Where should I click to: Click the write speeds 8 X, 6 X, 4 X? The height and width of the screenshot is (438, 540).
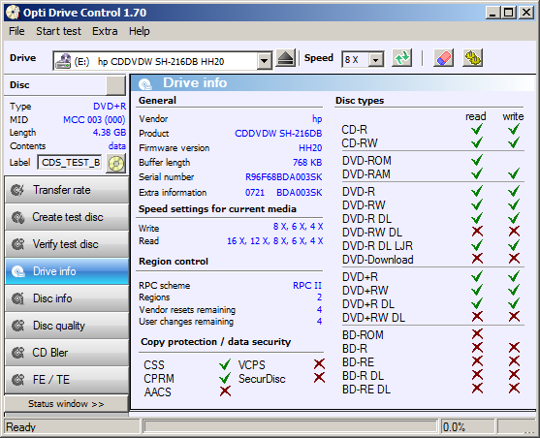298,227
